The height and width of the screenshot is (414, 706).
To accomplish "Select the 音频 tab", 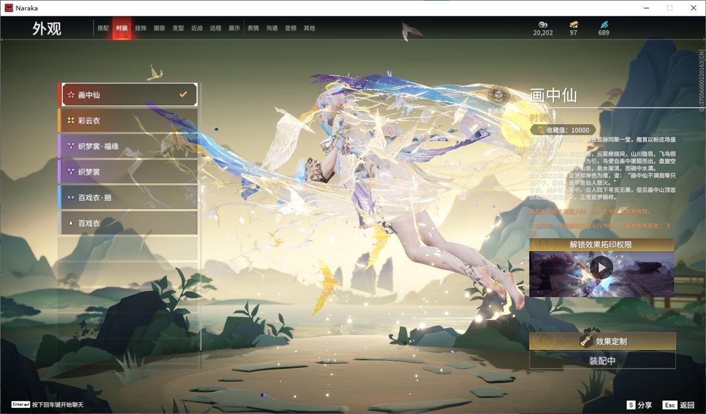I will 290,28.
